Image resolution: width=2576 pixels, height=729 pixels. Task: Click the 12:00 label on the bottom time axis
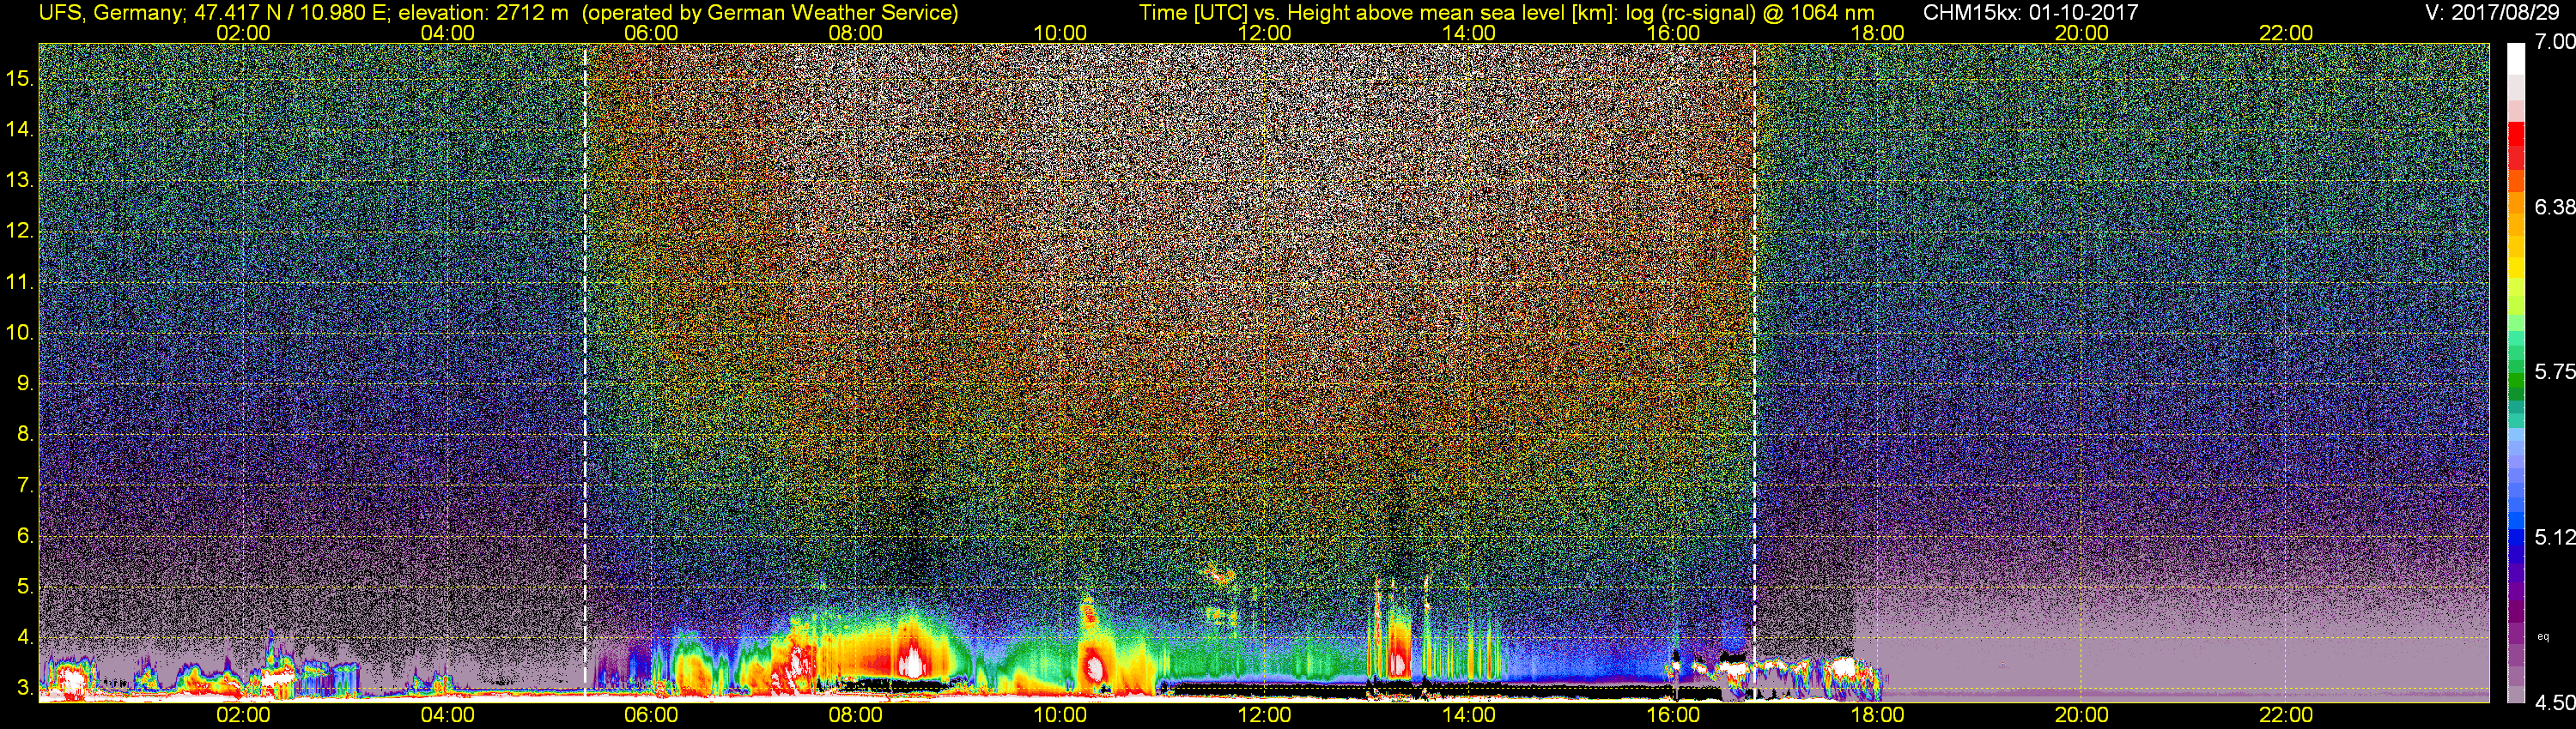[x=1264, y=715]
